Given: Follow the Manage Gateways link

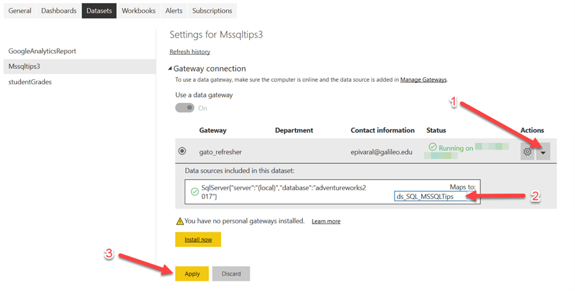Looking at the screenshot, I should [423, 80].
